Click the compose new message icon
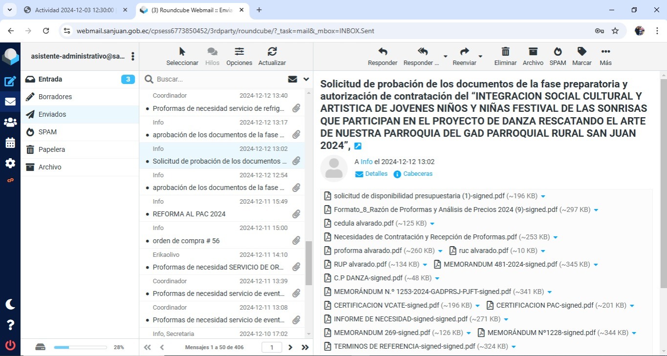Screen dimensions: 667x356 click(10, 82)
